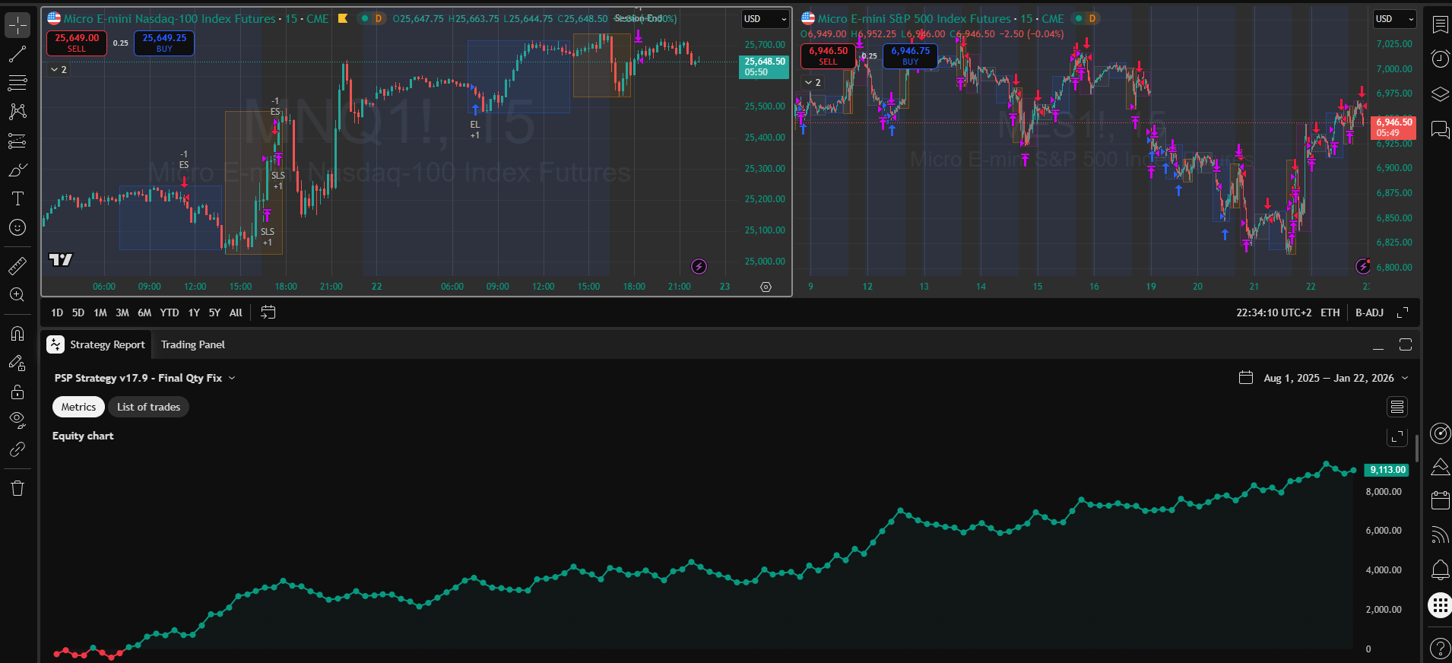Screen dimensions: 1452x663
Task: Open the calendar panel in right sidebar
Action: tap(1440, 500)
